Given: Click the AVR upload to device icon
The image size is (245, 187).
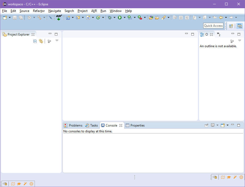Looking at the screenshot, I should click(x=59, y=18).
